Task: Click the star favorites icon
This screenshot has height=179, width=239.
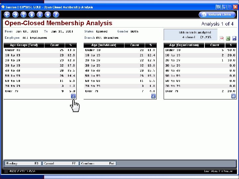Action: (x=48, y=15)
